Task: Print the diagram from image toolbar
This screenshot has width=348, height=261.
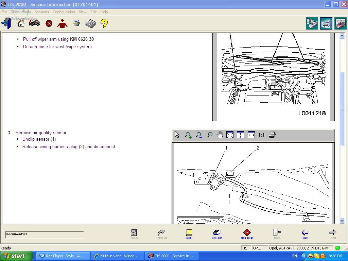Action: click(x=272, y=135)
